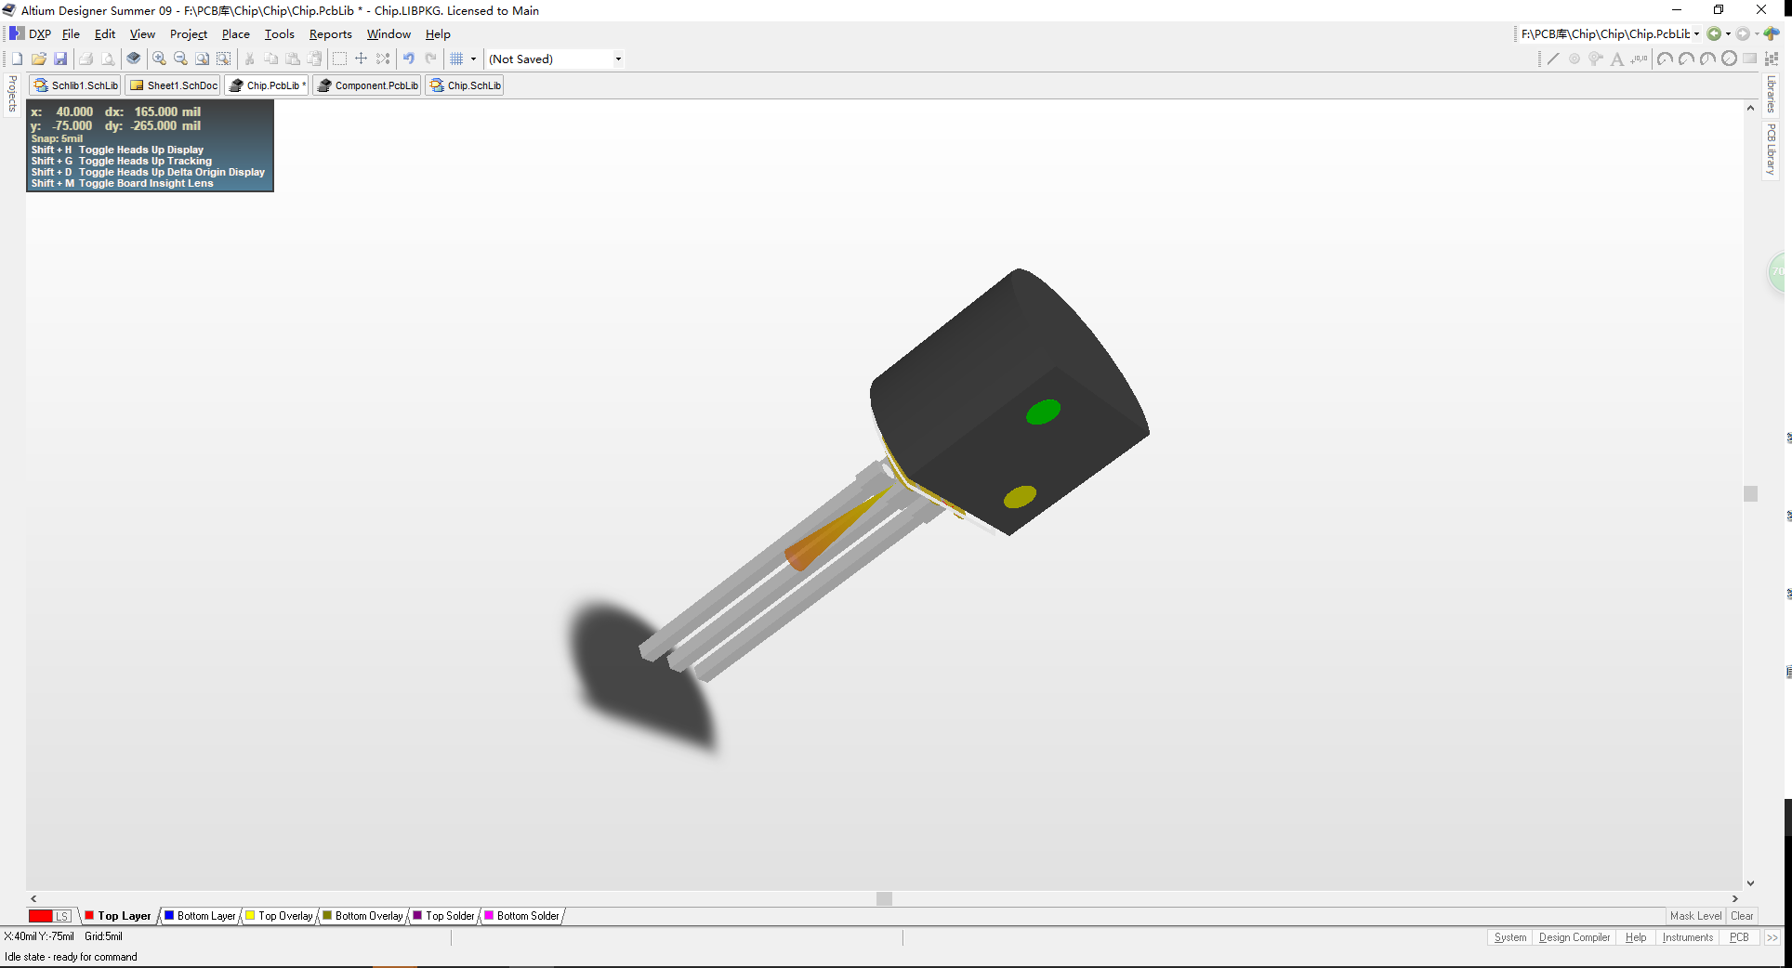Screen dimensions: 1792x968
Task: Open the PCB Library side panel tab
Action: point(1772,150)
